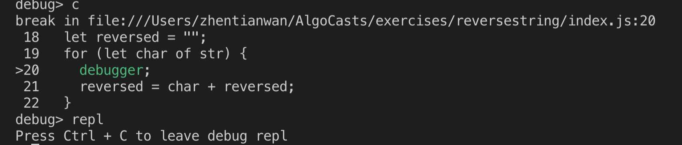Click 'leave debug repl' text

[224, 136]
